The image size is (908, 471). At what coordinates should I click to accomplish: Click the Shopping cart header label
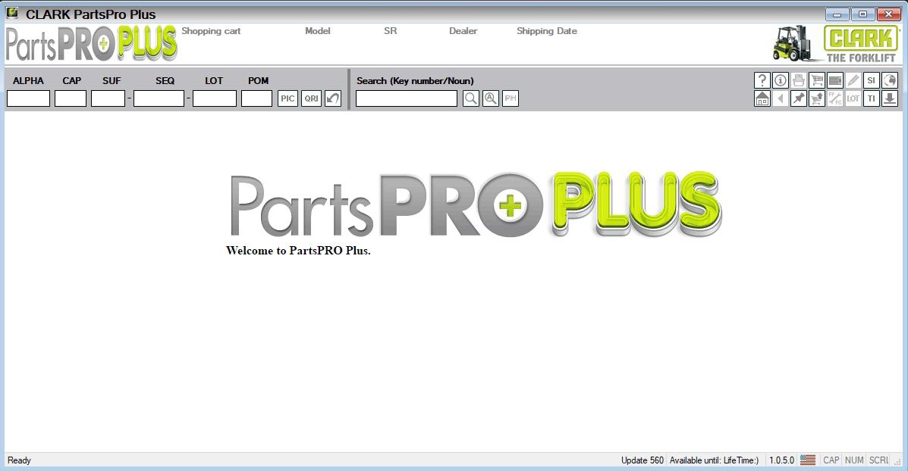[211, 31]
